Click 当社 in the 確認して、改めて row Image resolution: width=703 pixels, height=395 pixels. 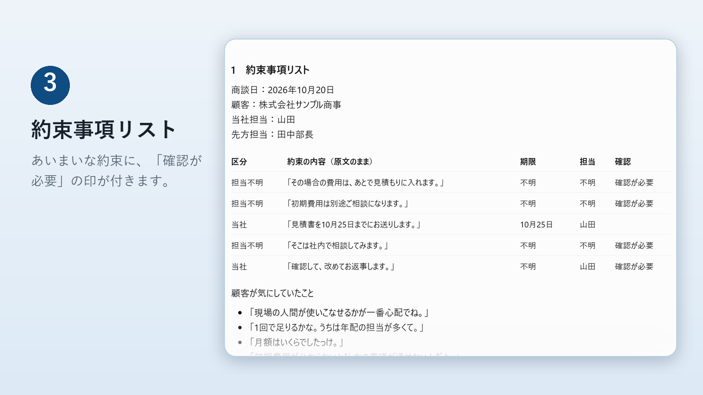(x=239, y=267)
